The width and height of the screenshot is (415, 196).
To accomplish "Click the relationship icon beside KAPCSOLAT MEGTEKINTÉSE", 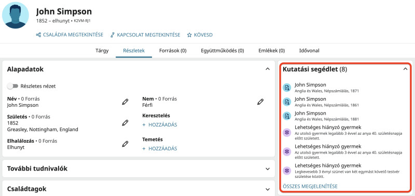I will [113, 35].
